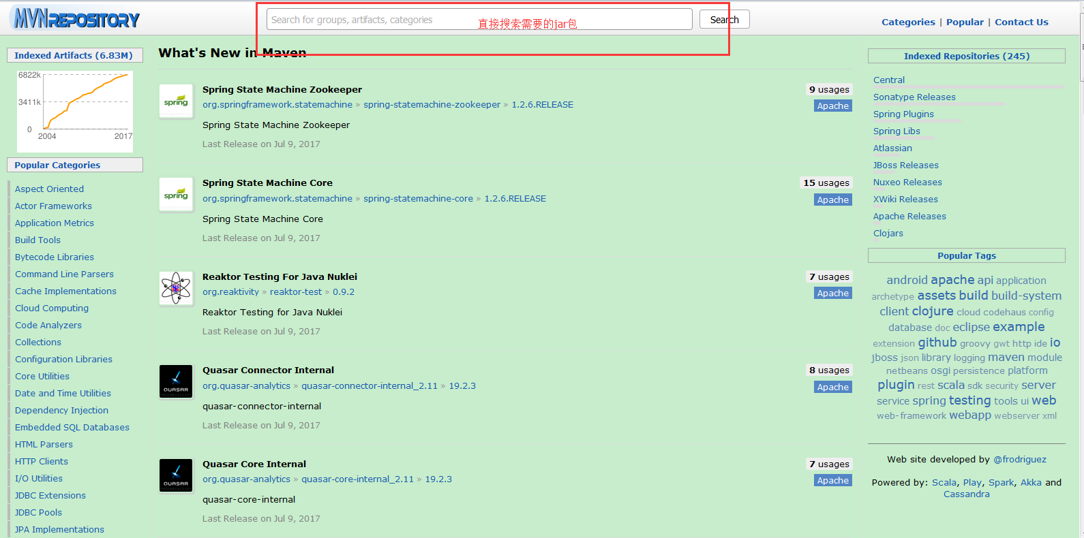
Task: Click the testing tag
Action: point(969,400)
